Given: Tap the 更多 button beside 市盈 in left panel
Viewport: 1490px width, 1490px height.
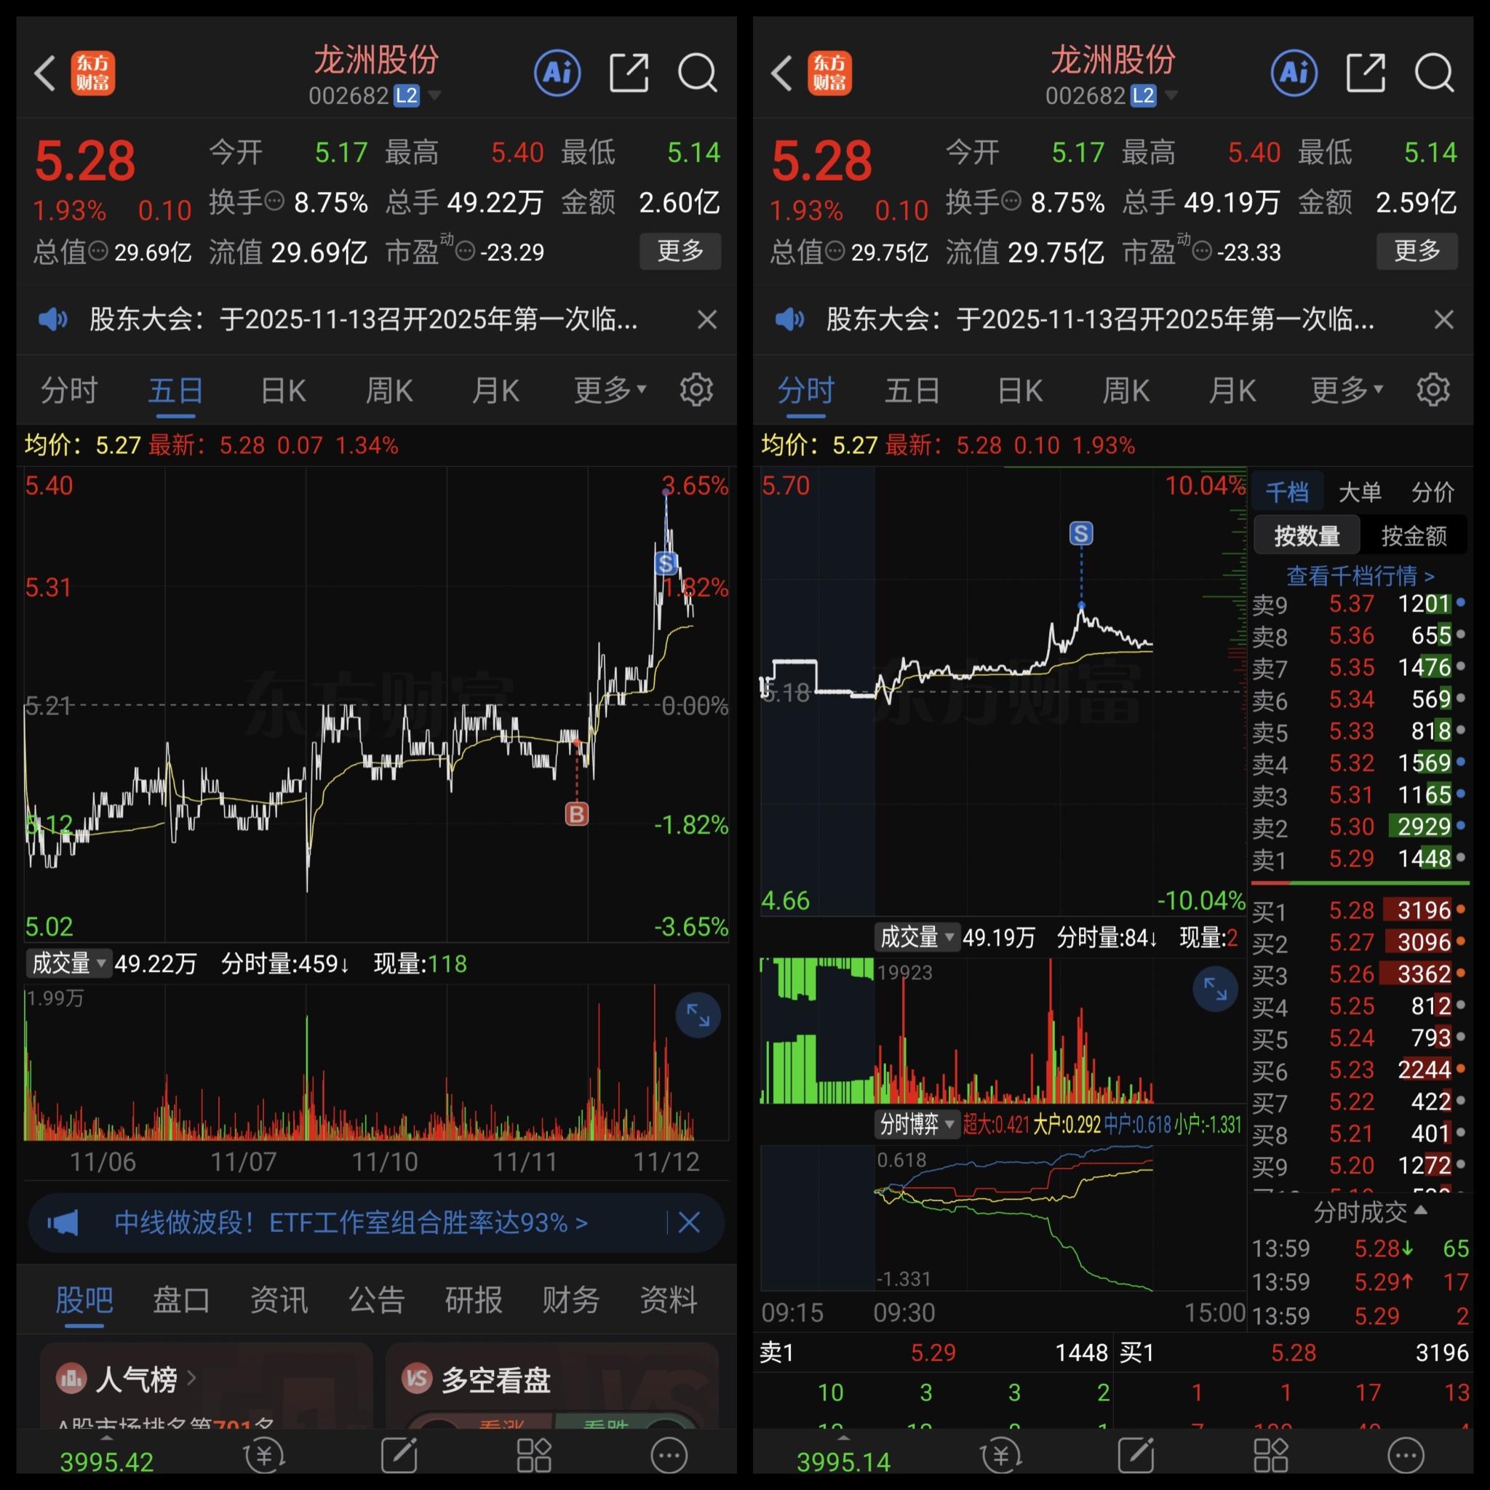Looking at the screenshot, I should [680, 252].
